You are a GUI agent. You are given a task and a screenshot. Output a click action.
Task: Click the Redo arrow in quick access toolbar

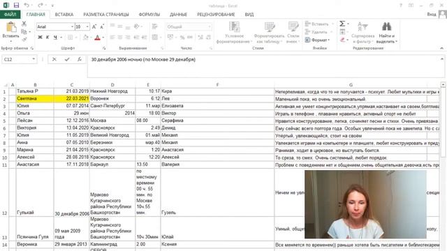click(41, 5)
